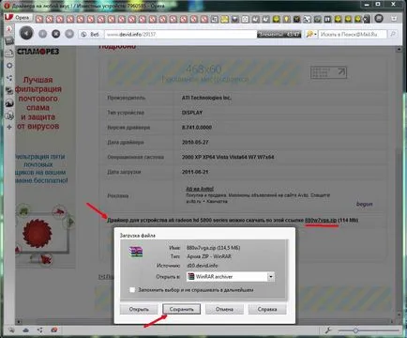Click the Веб site badge in address bar
407x338 pixels.
(90, 34)
